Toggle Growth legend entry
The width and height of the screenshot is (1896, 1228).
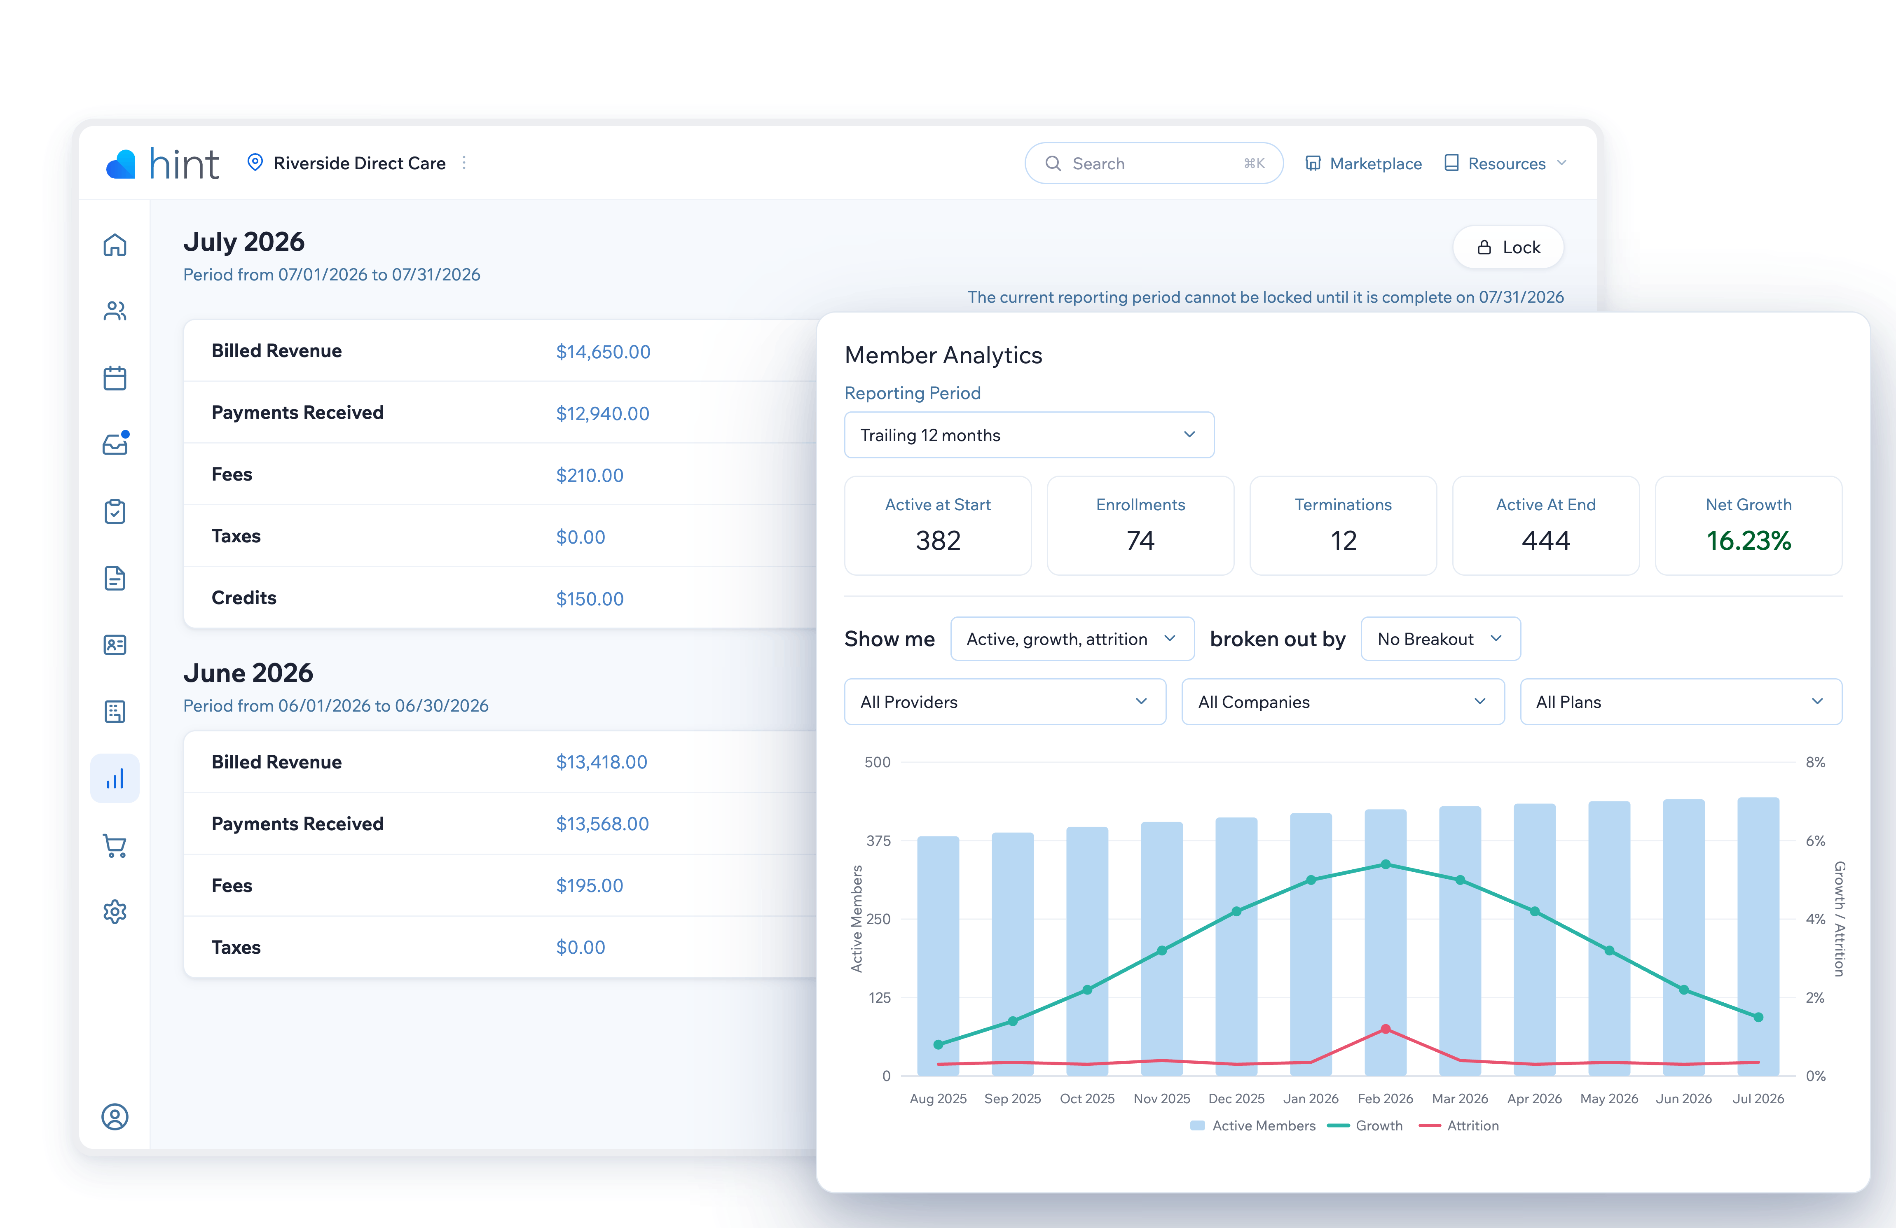(x=1365, y=1125)
